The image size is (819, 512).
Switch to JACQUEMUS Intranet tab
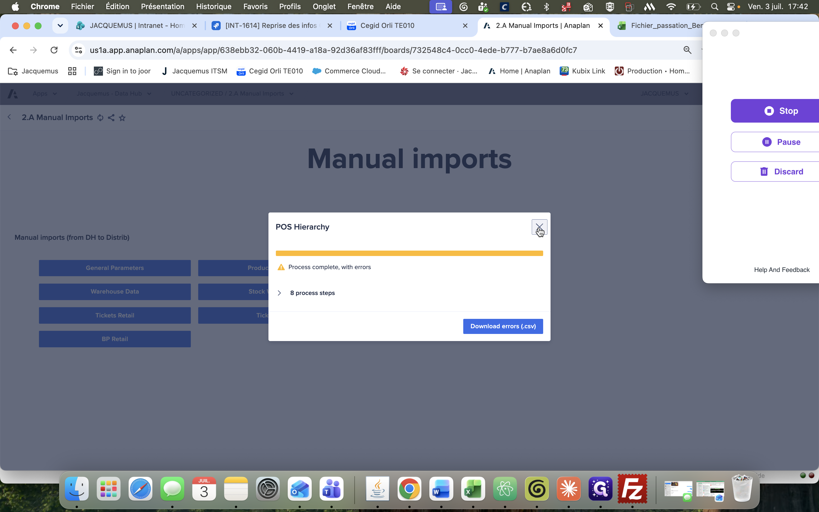point(137,26)
